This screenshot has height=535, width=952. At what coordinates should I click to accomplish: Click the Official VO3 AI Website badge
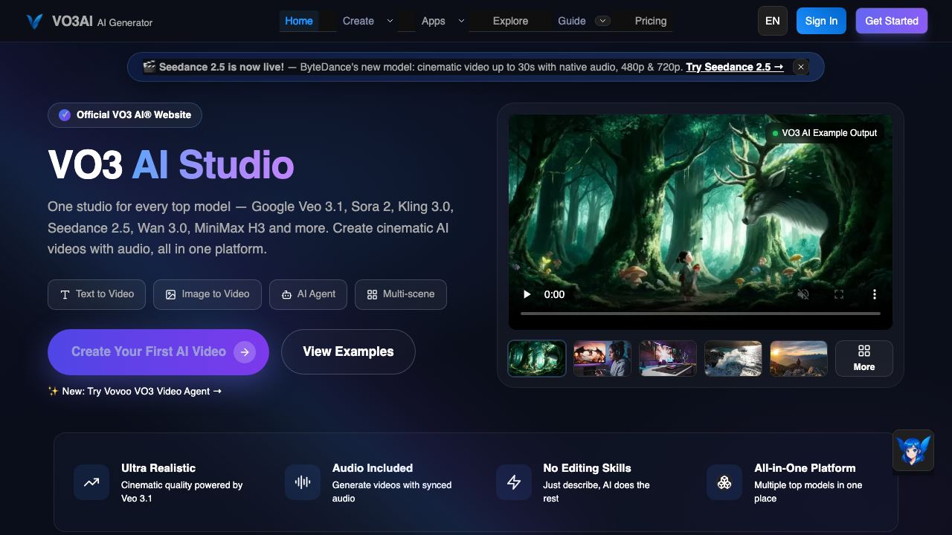[x=125, y=114]
